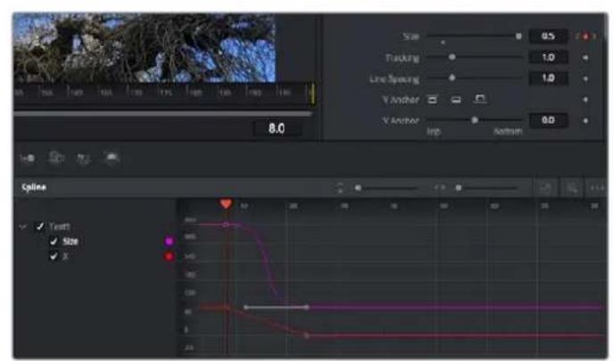Click third icon in toolbar above Spline
Screen dimensions: 613x361
(83, 158)
